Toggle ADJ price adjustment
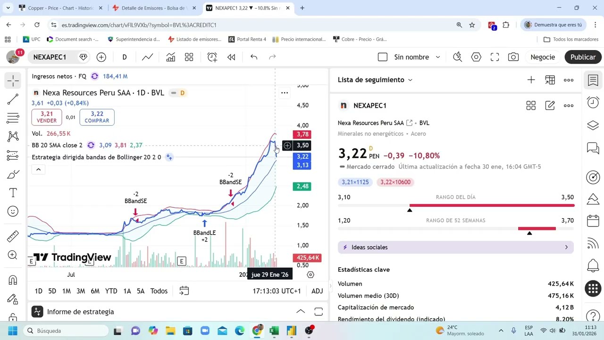Screen dimensions: 604x340 pos(317,291)
